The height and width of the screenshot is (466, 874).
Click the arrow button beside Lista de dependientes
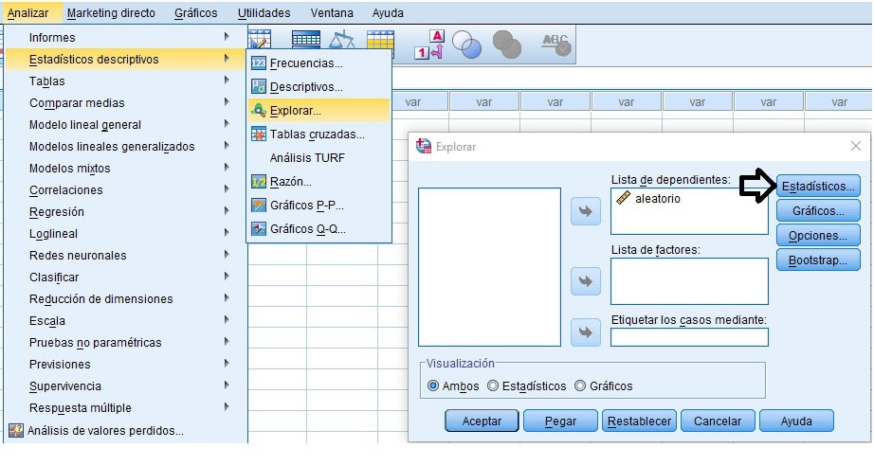point(585,211)
